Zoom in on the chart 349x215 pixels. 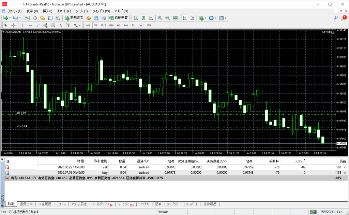click(x=160, y=18)
